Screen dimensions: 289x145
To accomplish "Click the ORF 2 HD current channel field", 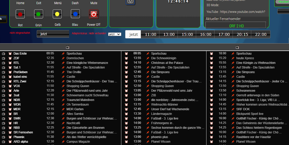I will [236, 25].
